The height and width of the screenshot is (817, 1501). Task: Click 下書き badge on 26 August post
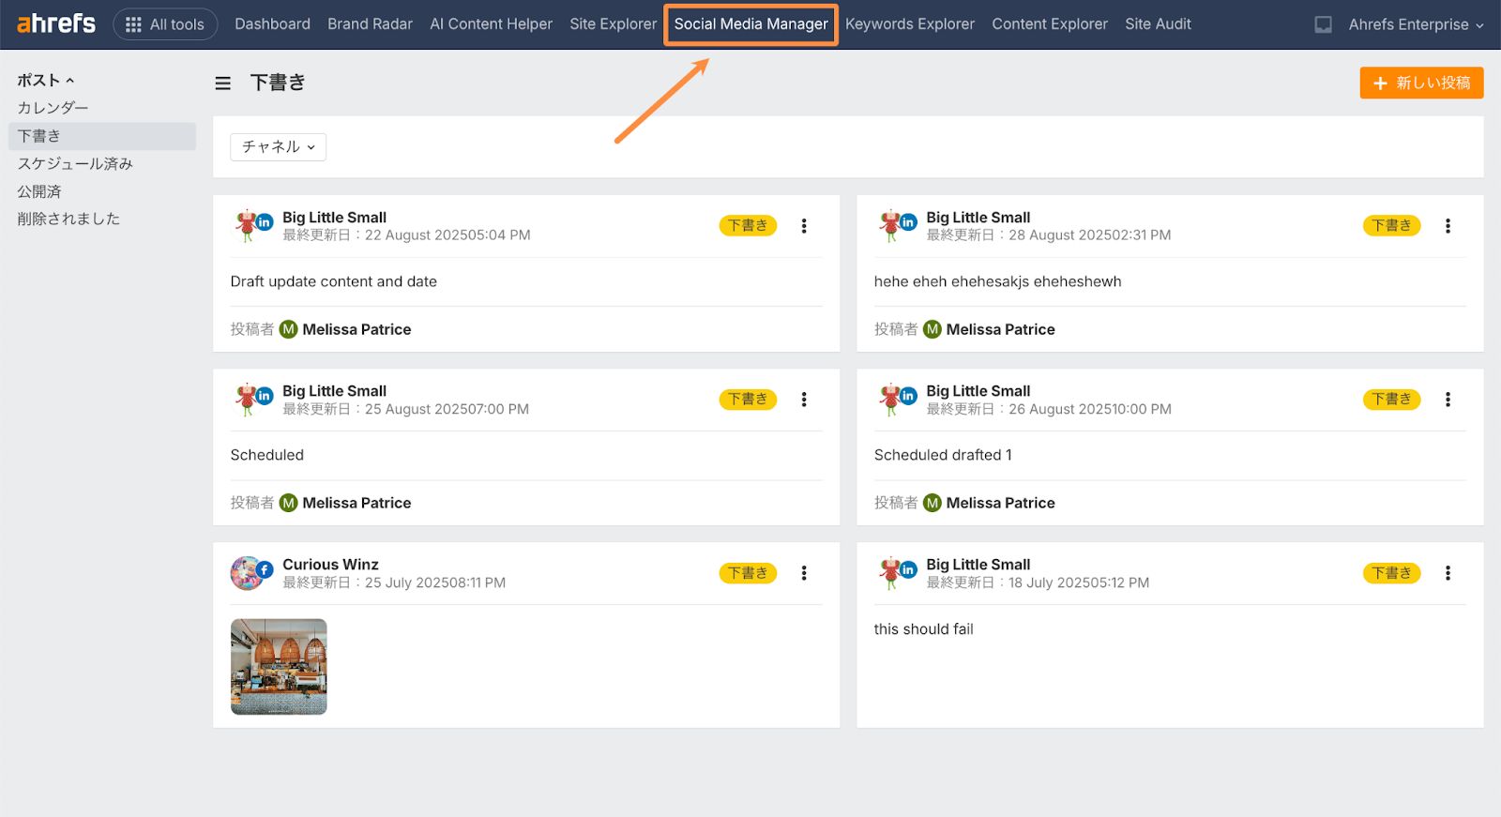pos(1391,400)
